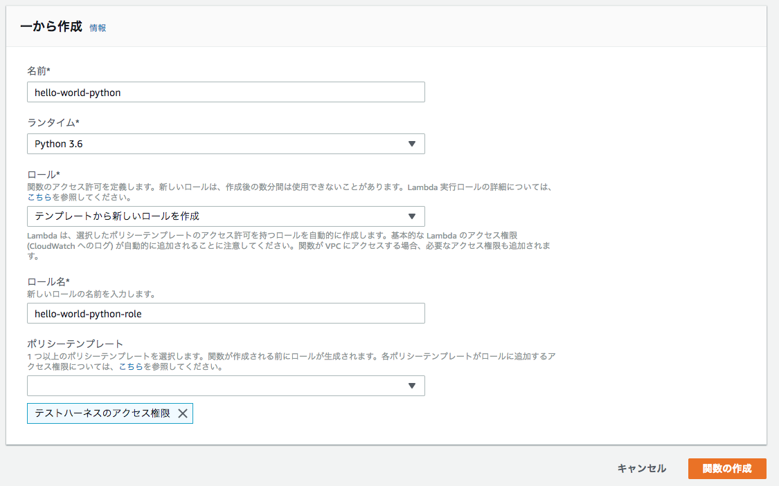Click the 名前 field with hello-world-python
The height and width of the screenshot is (486, 779).
click(x=226, y=92)
